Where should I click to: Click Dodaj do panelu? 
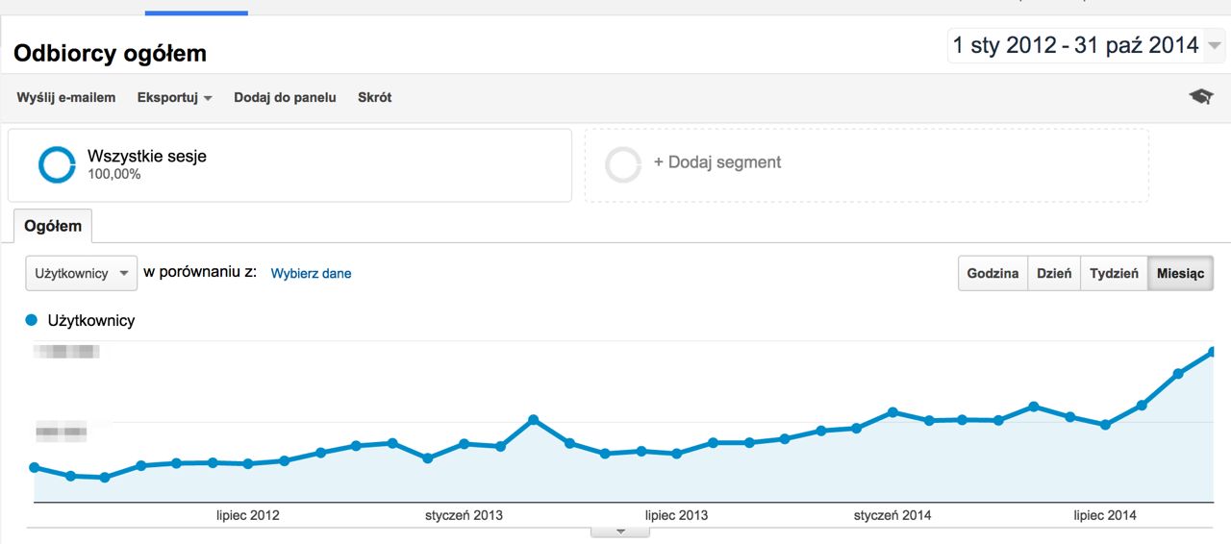click(285, 97)
